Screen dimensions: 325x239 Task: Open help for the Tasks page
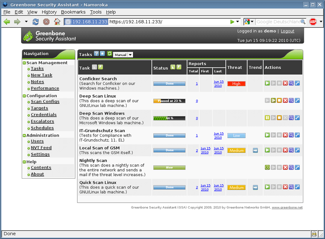pyautogui.click(x=97, y=54)
